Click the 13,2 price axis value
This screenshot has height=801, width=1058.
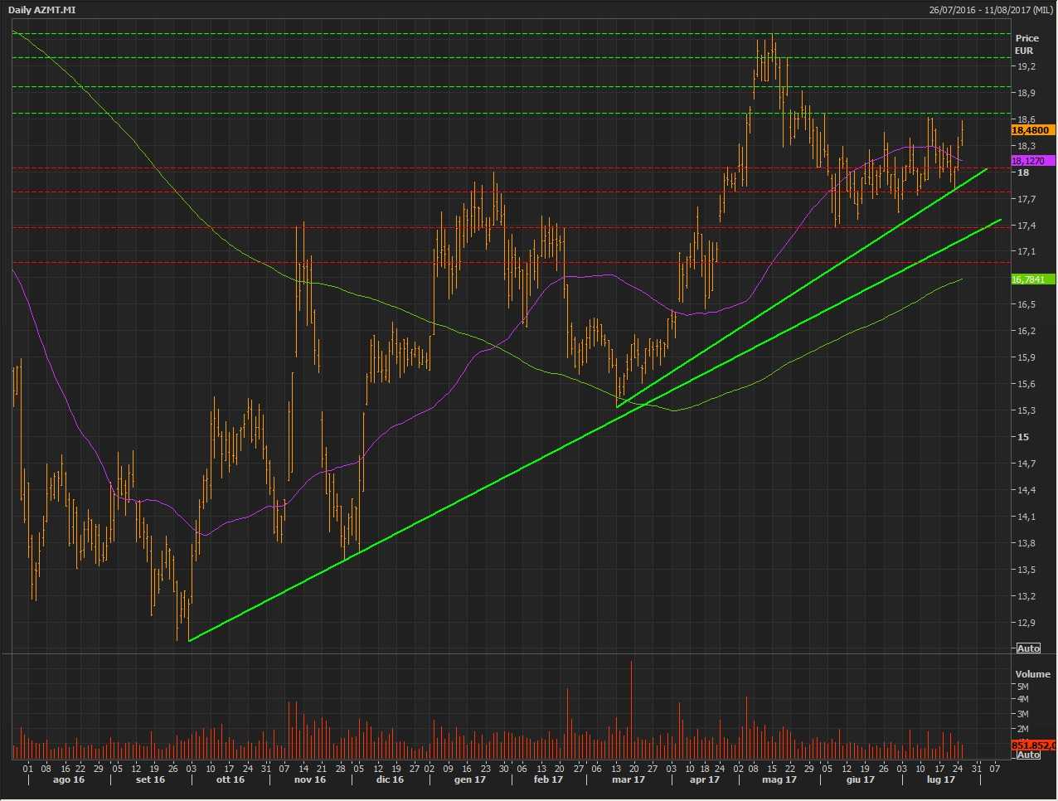[1026, 596]
